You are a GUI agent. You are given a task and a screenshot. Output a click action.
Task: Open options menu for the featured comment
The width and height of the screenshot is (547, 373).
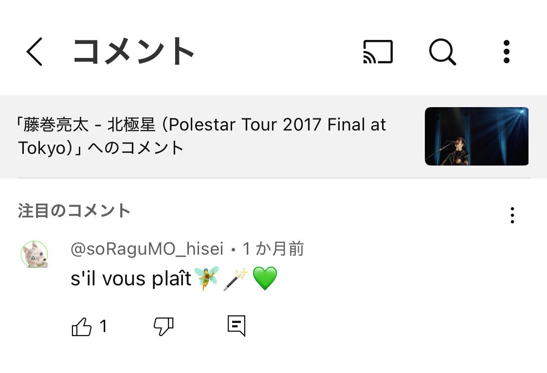pos(512,215)
